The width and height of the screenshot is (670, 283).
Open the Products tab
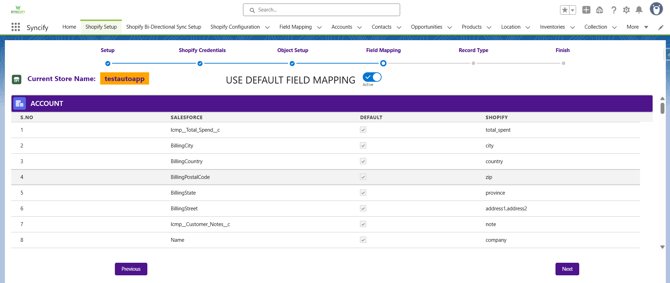click(472, 27)
